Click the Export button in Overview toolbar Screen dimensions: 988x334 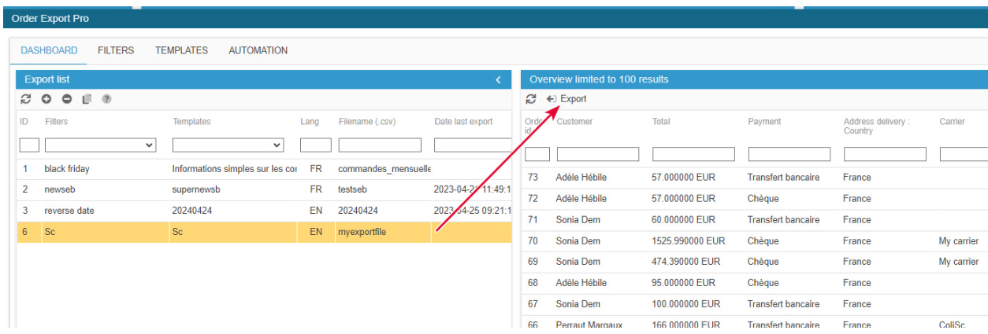[x=566, y=99]
